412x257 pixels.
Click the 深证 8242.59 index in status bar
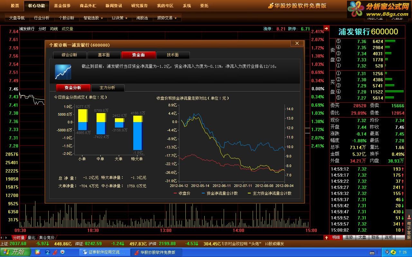click(x=88, y=244)
